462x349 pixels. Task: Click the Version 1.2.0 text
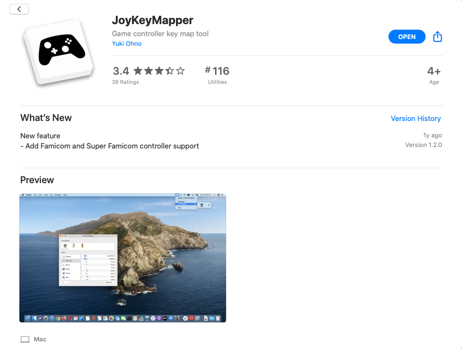(423, 145)
